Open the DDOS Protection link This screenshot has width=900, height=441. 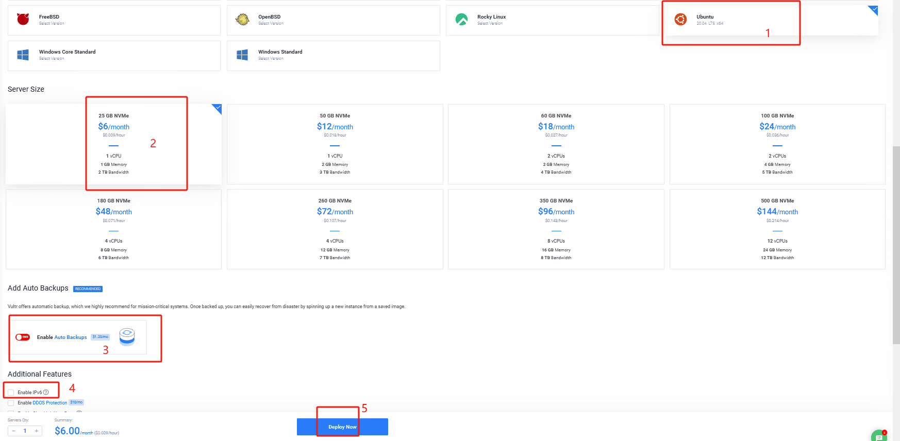[50, 403]
